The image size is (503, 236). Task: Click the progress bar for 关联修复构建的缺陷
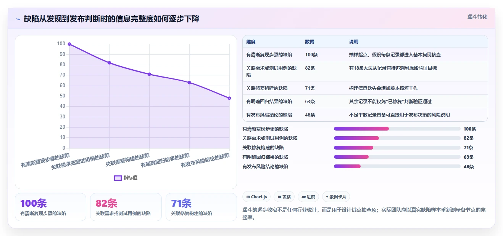coord(397,148)
